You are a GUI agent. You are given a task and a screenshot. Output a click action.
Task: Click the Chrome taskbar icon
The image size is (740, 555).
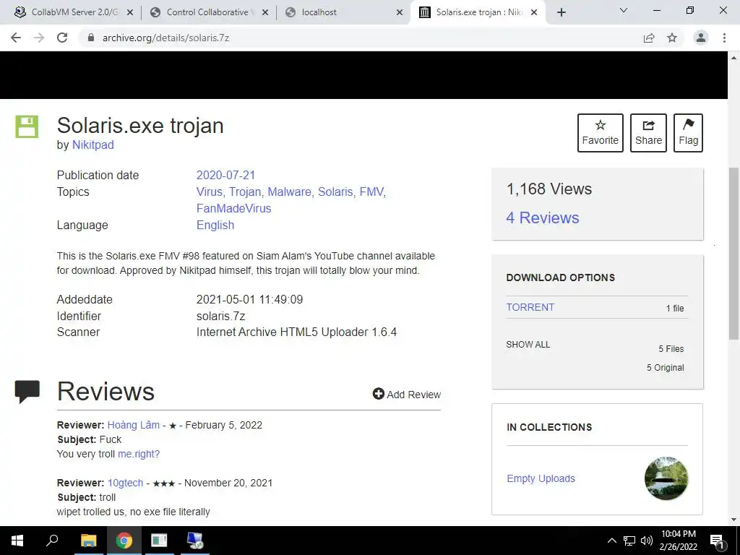point(124,541)
